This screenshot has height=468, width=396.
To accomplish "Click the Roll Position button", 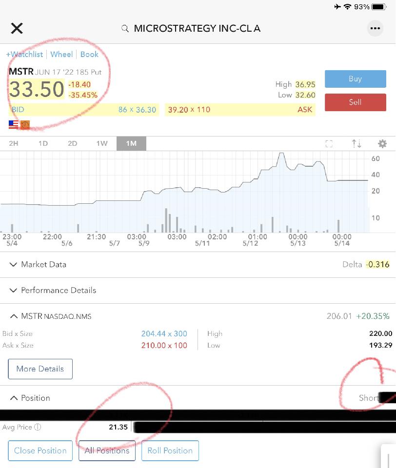I will pyautogui.click(x=170, y=451).
